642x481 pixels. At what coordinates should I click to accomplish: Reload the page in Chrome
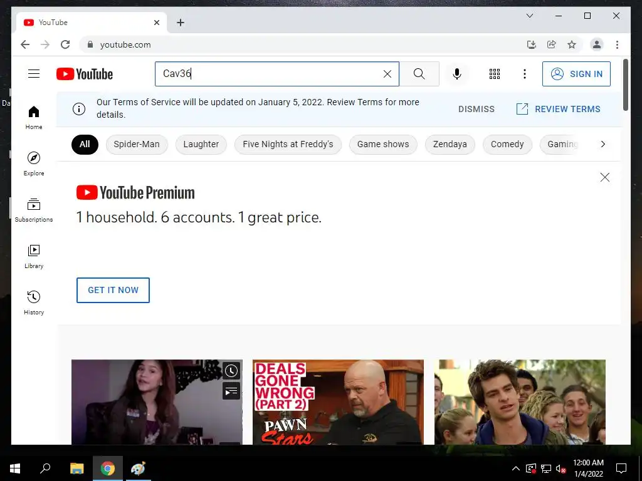click(x=65, y=44)
